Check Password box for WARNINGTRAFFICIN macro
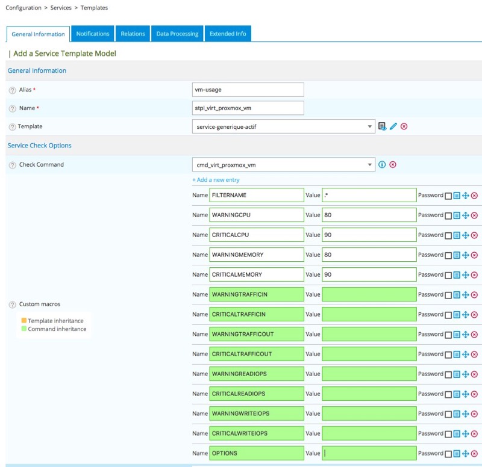This screenshot has width=482, height=467. coord(448,295)
